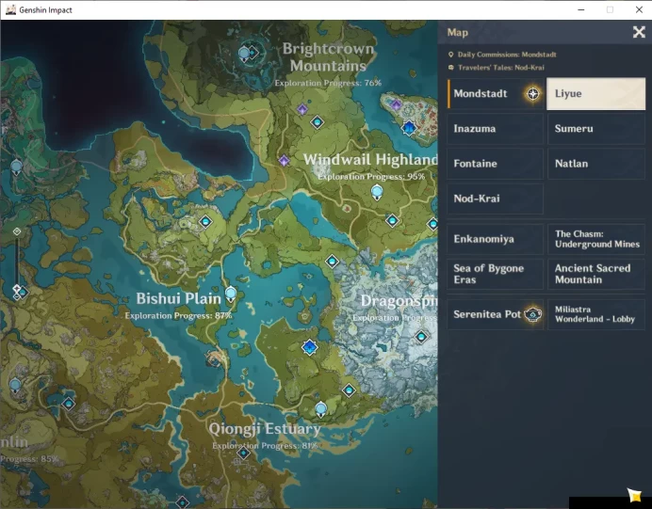Close the Map region panel with the X
652x509 pixels.
click(639, 32)
